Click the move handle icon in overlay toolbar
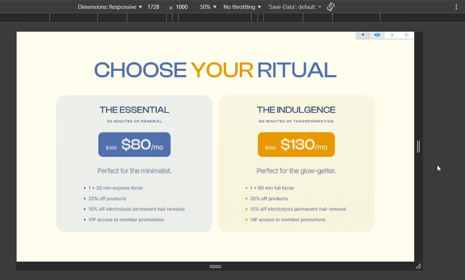The height and width of the screenshot is (280, 465). (x=363, y=35)
